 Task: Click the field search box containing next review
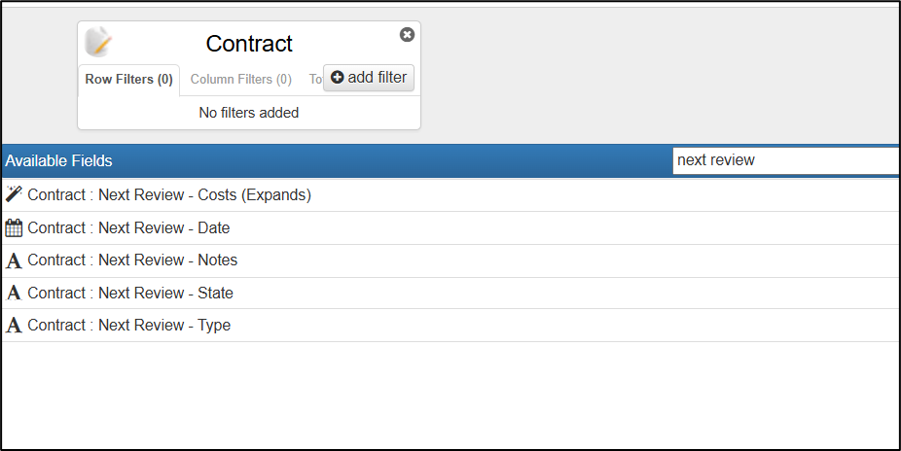coord(786,160)
